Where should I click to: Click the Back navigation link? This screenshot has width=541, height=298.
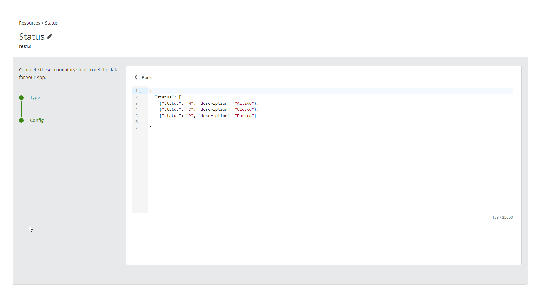(x=147, y=77)
